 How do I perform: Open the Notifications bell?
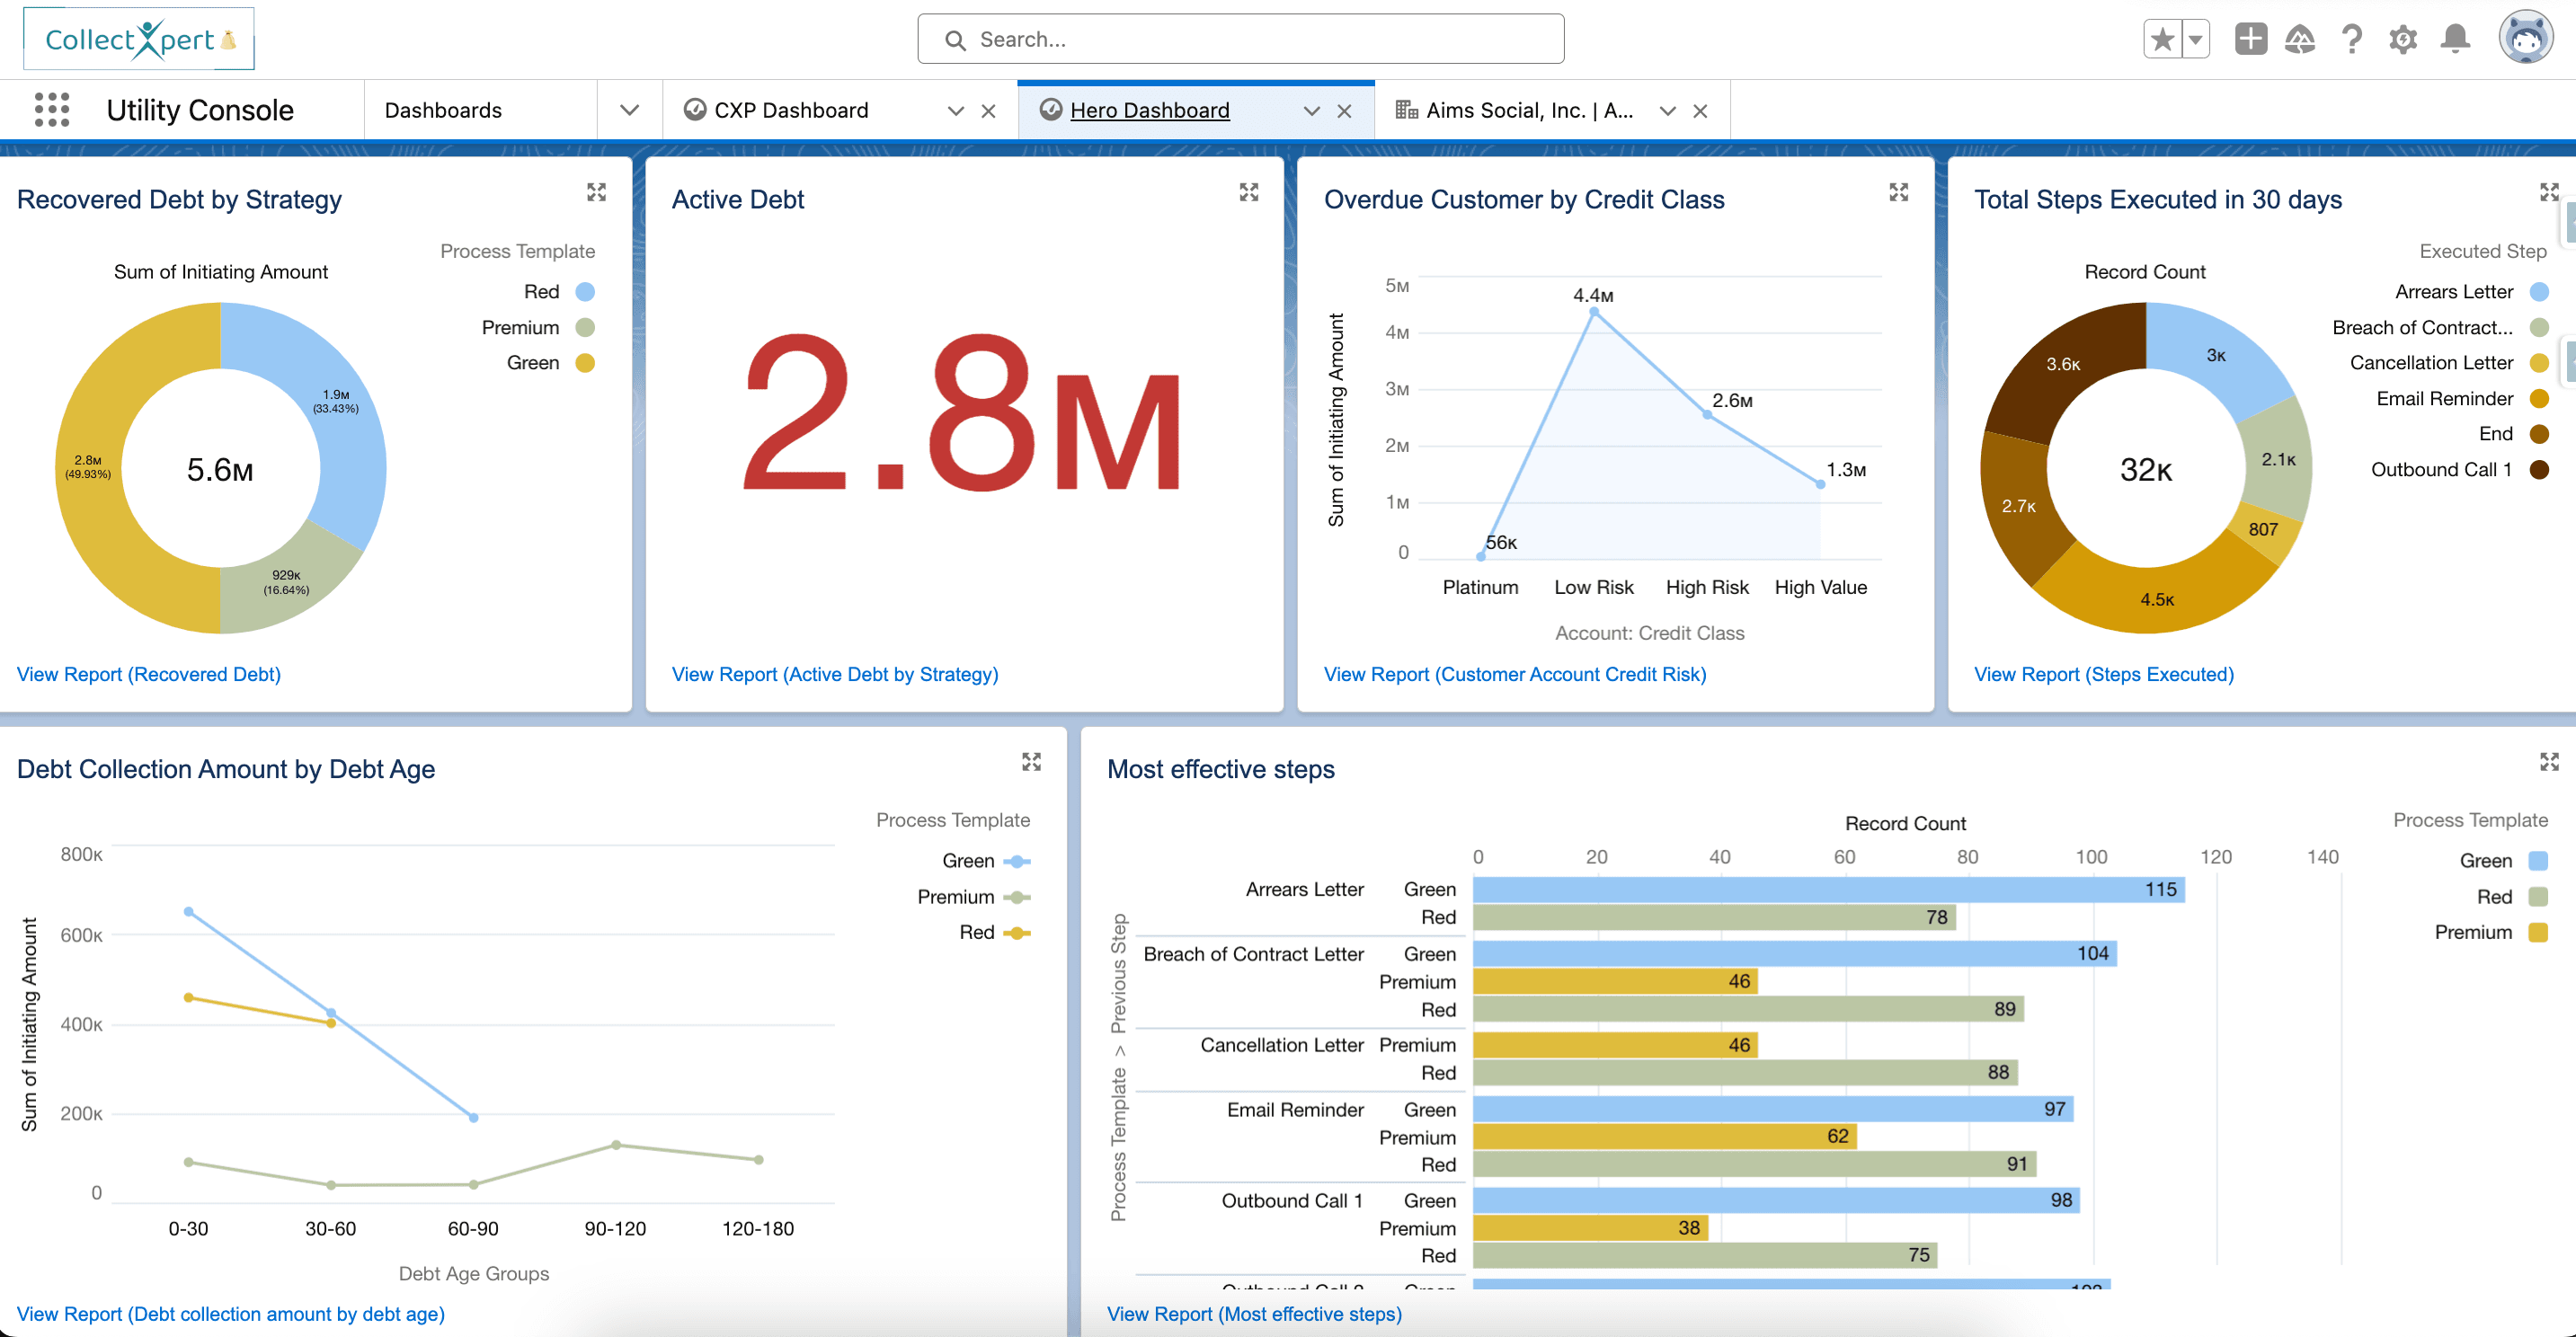tap(2455, 39)
